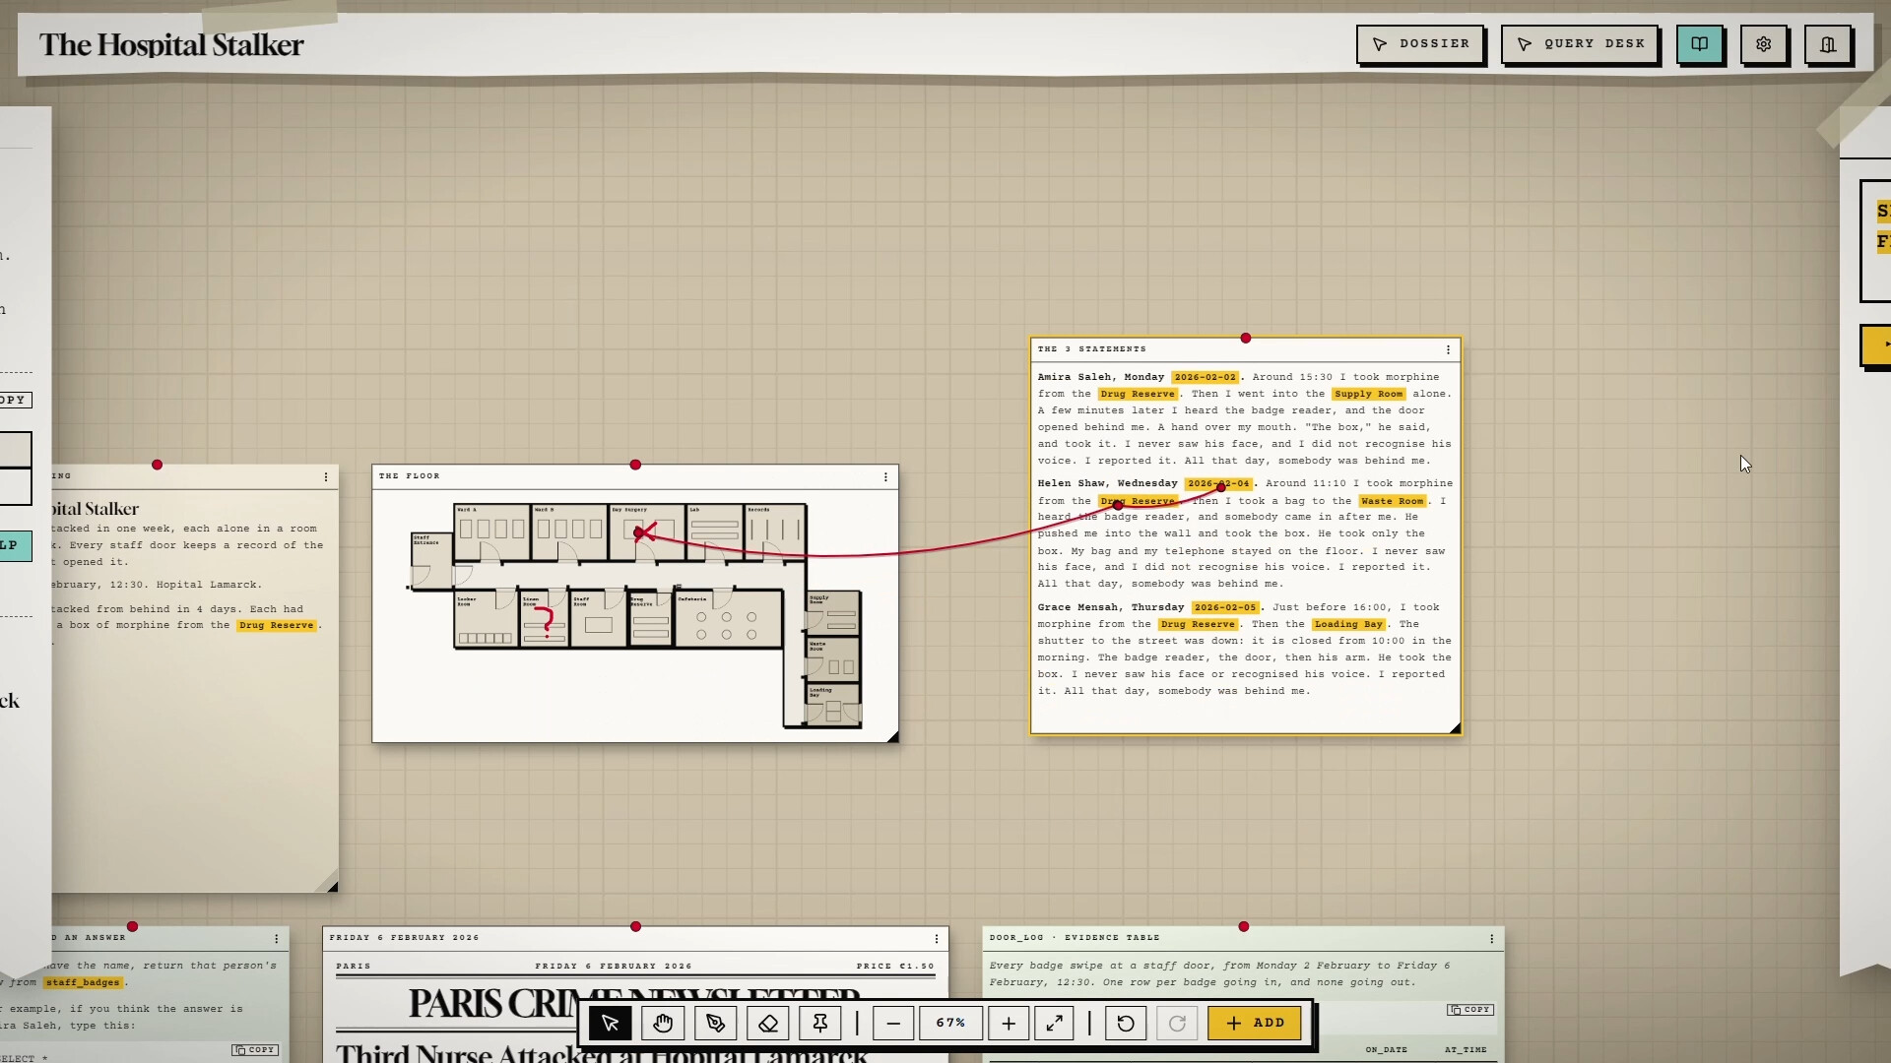Click the 67% zoom level display
Image resolution: width=1891 pixels, height=1063 pixels.
click(x=950, y=1024)
